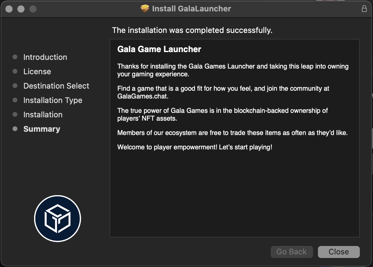
Task: Click the bullet dot beside Destination Select
Action: click(x=15, y=86)
